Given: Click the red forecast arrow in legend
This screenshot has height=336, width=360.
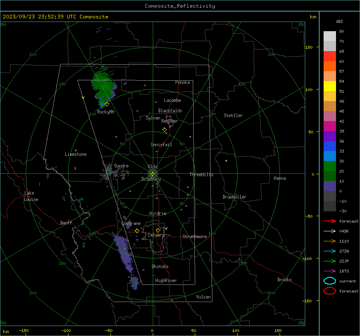Looking at the screenshot, I should tap(330, 221).
